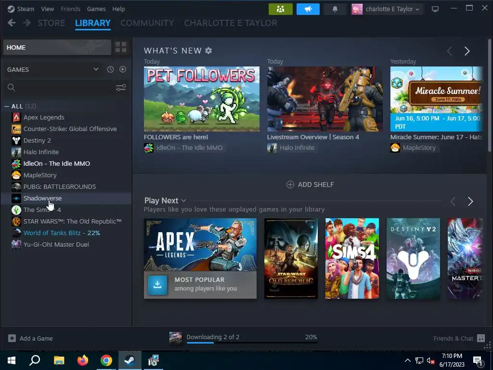Image resolution: width=493 pixels, height=370 pixels.
Task: Open Star Wars Old Republic cover
Action: click(x=291, y=258)
